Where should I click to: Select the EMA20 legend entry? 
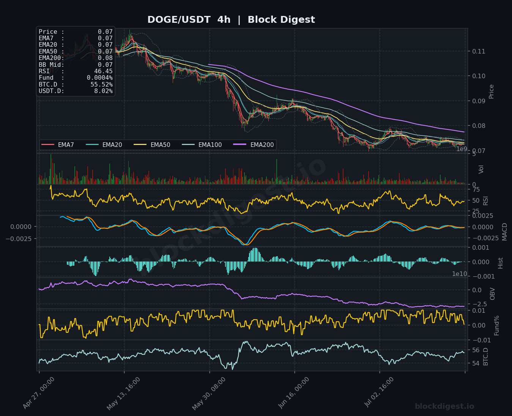click(x=104, y=145)
